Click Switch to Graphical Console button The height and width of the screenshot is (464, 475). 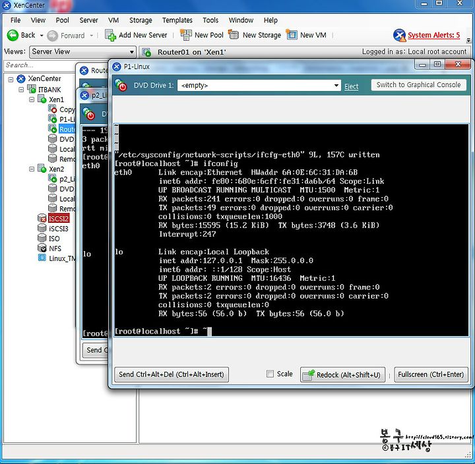click(418, 85)
